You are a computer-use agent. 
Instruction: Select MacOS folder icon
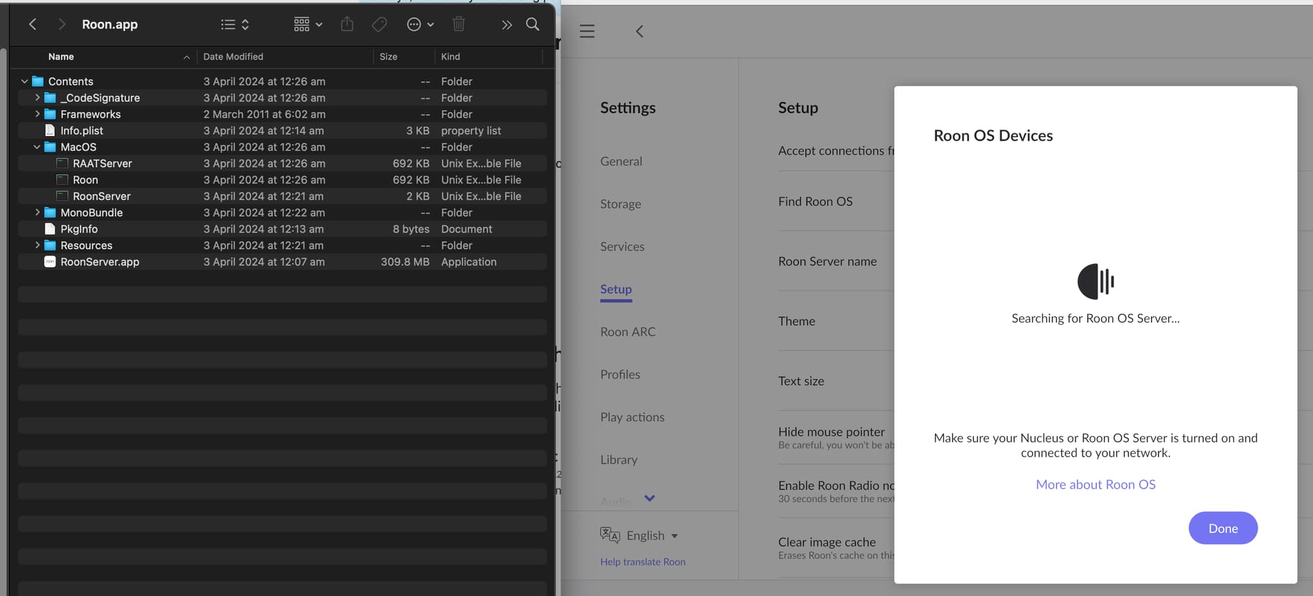tap(50, 147)
